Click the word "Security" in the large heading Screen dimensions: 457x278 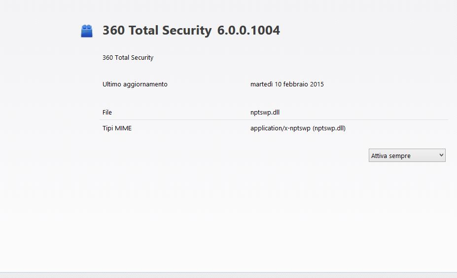(x=187, y=30)
